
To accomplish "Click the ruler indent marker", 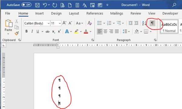I will pos(58,46).
